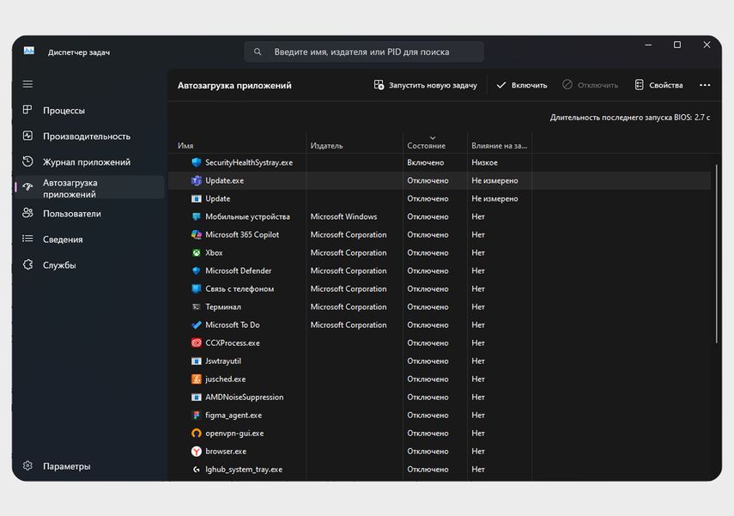Select lghub_system_tray.exe icon

point(196,470)
